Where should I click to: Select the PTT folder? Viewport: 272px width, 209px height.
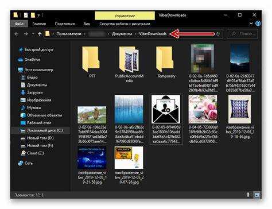(x=92, y=61)
